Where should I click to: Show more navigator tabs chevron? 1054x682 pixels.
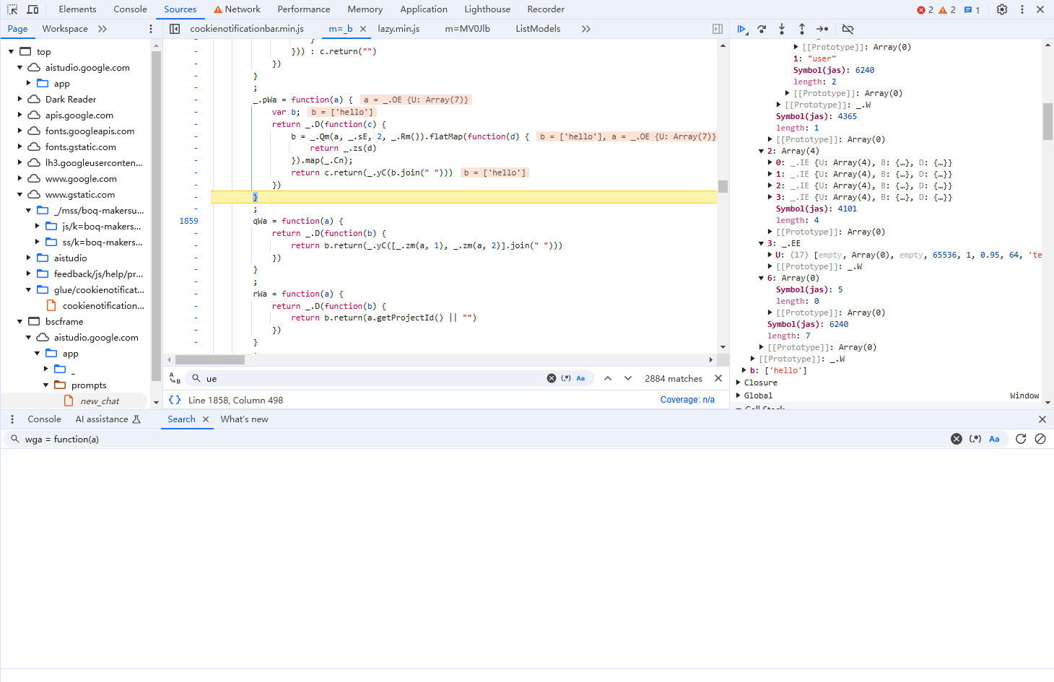pyautogui.click(x=103, y=29)
